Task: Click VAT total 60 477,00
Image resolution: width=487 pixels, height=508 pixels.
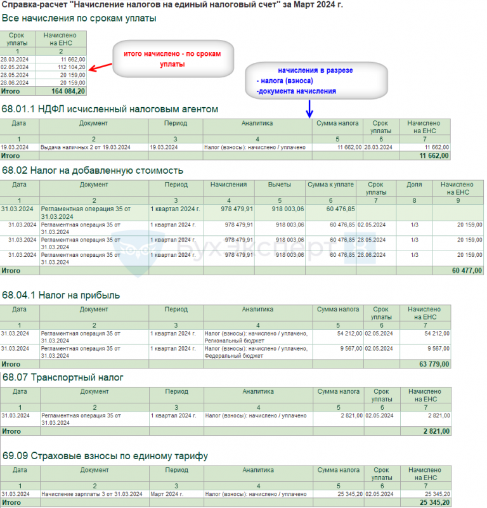Action: pyautogui.click(x=467, y=271)
